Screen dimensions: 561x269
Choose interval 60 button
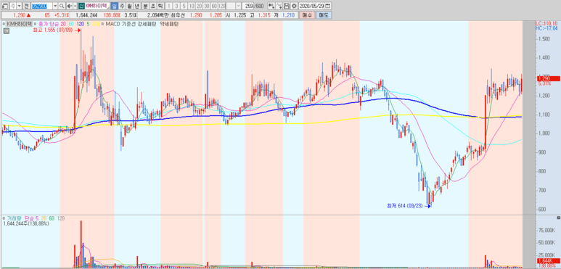click(x=214, y=6)
